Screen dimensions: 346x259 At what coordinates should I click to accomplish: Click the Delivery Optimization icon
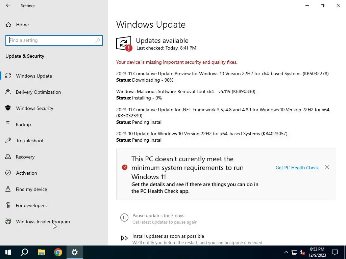point(8,92)
